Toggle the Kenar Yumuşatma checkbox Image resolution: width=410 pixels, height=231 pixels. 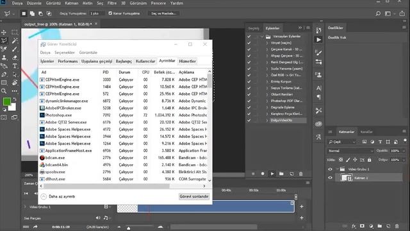pyautogui.click(x=110, y=13)
